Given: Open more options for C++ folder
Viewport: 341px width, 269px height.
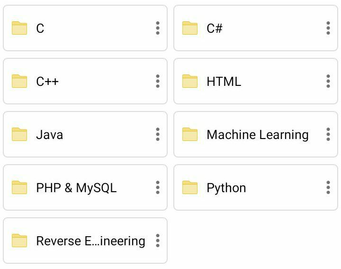Looking at the screenshot, I should point(158,81).
